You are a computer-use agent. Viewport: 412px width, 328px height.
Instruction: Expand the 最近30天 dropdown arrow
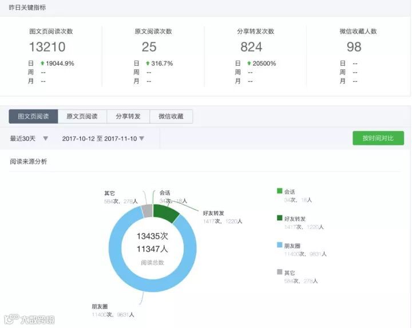(x=45, y=139)
